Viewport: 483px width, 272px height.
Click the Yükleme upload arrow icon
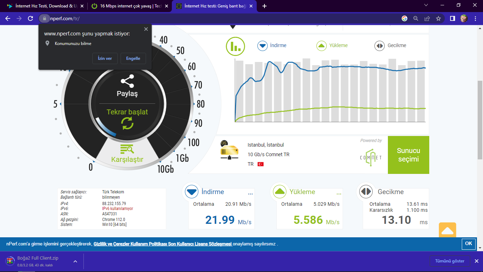[x=280, y=192]
